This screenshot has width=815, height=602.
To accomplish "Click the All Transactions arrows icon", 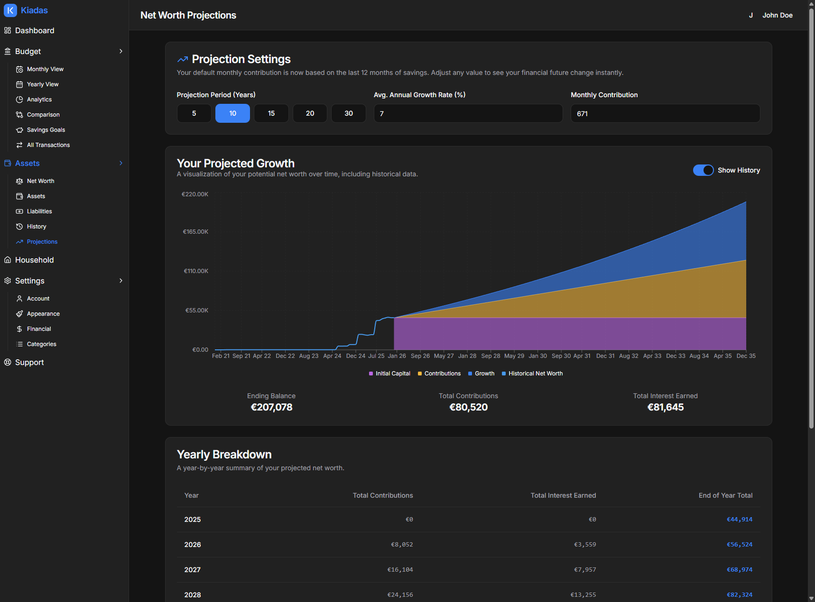I will click(x=19, y=145).
